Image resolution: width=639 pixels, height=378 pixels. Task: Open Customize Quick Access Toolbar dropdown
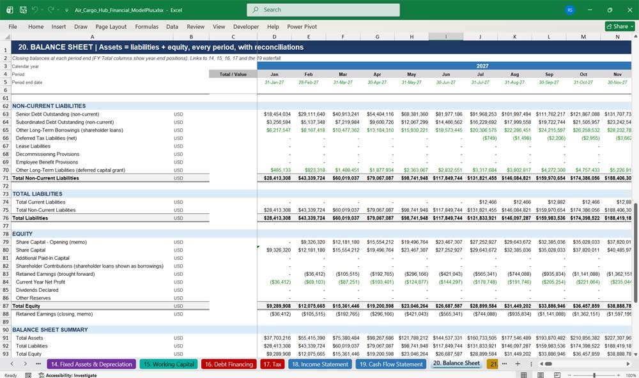[66, 10]
